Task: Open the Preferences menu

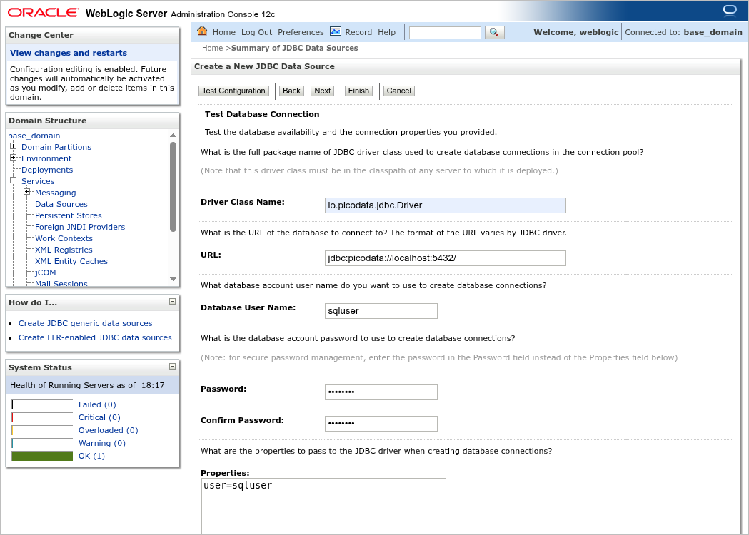Action: tap(301, 31)
